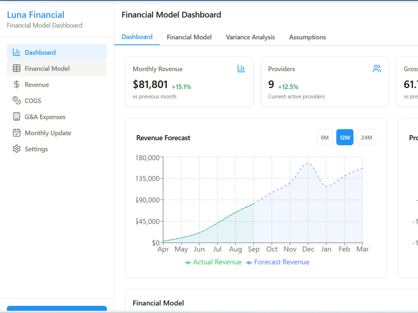Click the 'vs previous month' caption on Monthly Revenue
This screenshot has height=313, width=418.
tap(154, 96)
